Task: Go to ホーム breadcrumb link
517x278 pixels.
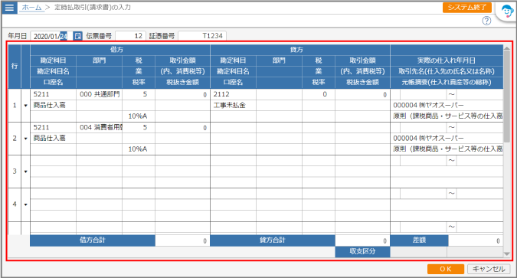Action: [x=31, y=7]
